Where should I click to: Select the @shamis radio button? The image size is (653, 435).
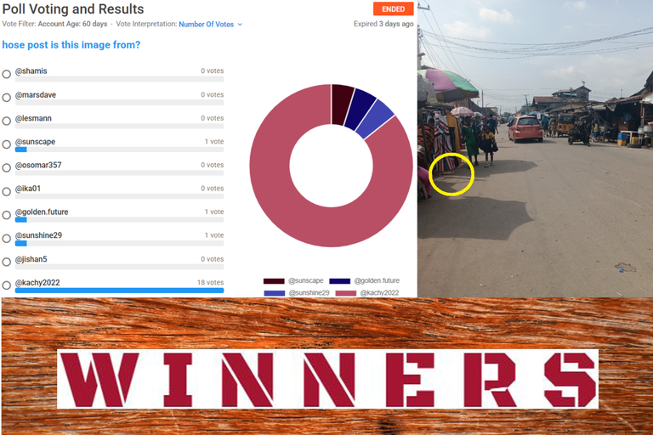(6, 74)
